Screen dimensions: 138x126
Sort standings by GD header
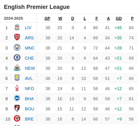tap(119, 18)
